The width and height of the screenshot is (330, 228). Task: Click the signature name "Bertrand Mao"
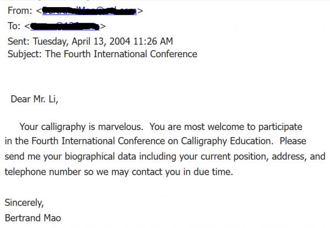click(32, 218)
